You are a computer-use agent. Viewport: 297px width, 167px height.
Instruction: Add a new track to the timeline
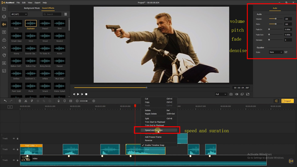tap(10, 107)
